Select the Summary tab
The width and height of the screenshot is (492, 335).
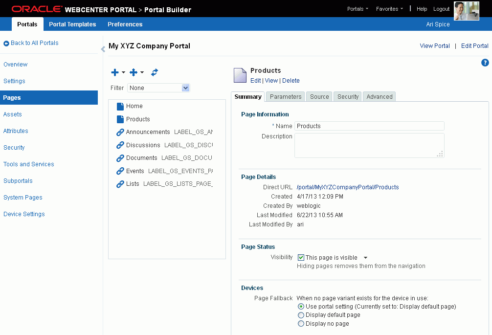[x=248, y=97]
